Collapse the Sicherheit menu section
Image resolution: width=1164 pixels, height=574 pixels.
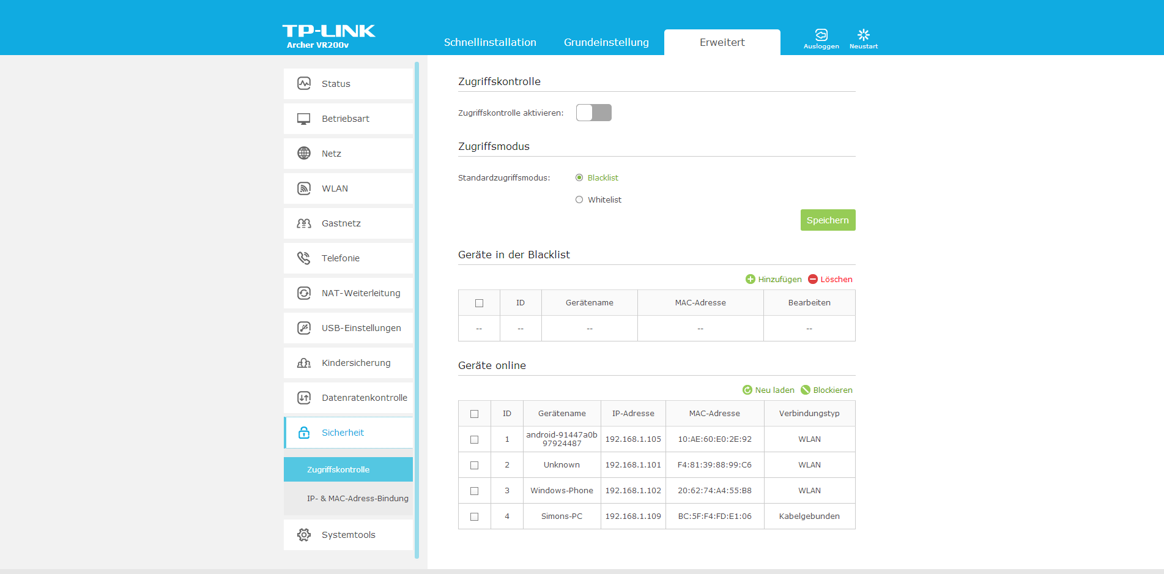[x=343, y=433]
